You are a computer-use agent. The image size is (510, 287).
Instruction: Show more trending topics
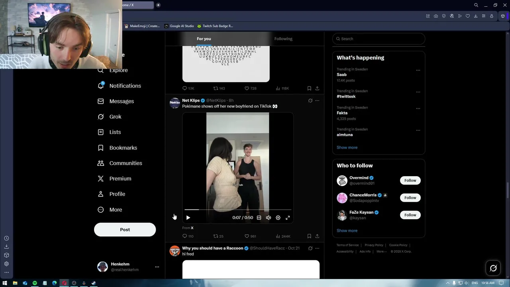(x=347, y=147)
